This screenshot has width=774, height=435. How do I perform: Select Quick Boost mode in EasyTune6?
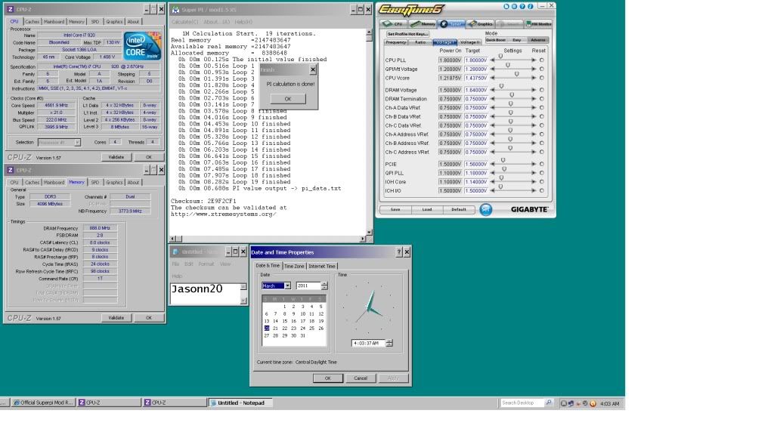click(x=496, y=40)
